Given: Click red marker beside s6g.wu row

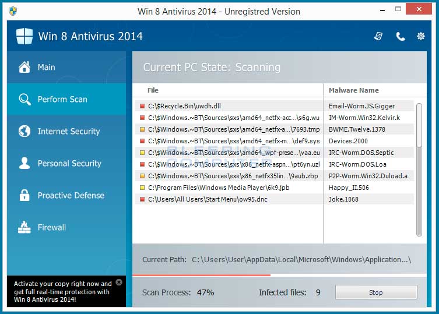Looking at the screenshot, I should [142, 118].
